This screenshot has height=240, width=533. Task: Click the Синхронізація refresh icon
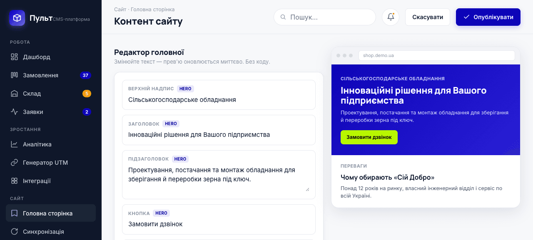point(14,232)
